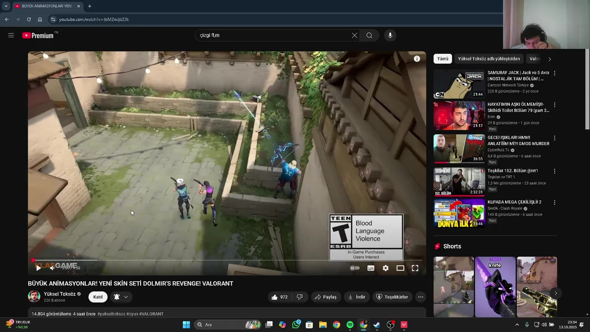This screenshot has width=590, height=332.
Task: Download video with İndir button
Action: click(x=357, y=297)
